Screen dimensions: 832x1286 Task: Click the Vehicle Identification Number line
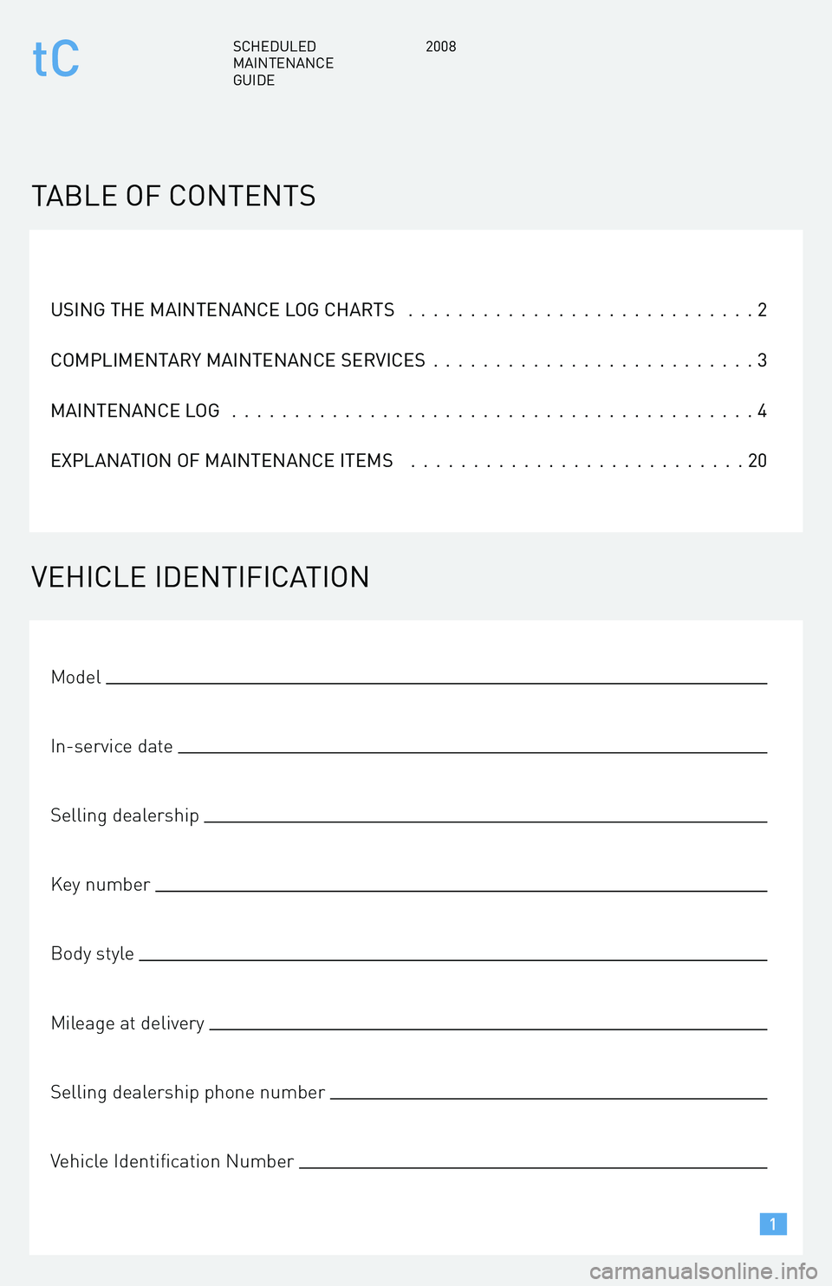[534, 1167]
